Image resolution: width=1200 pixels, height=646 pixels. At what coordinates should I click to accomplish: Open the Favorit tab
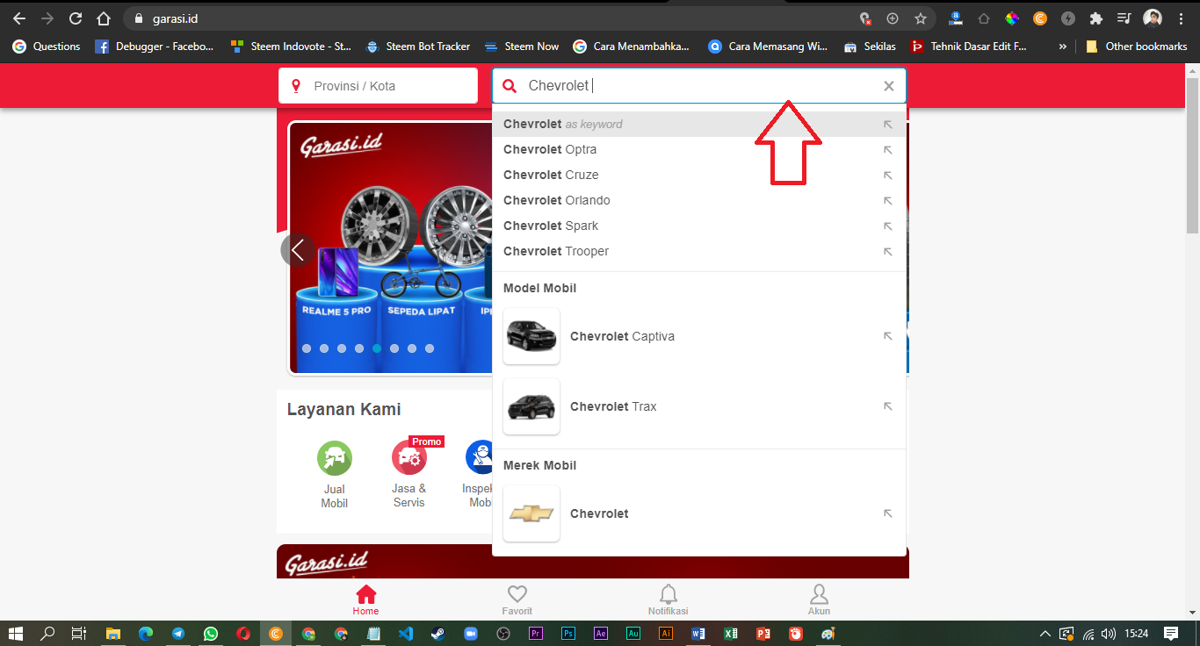coord(517,599)
